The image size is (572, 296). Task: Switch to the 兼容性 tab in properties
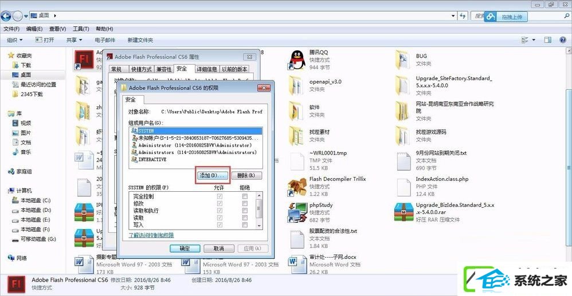pos(164,69)
